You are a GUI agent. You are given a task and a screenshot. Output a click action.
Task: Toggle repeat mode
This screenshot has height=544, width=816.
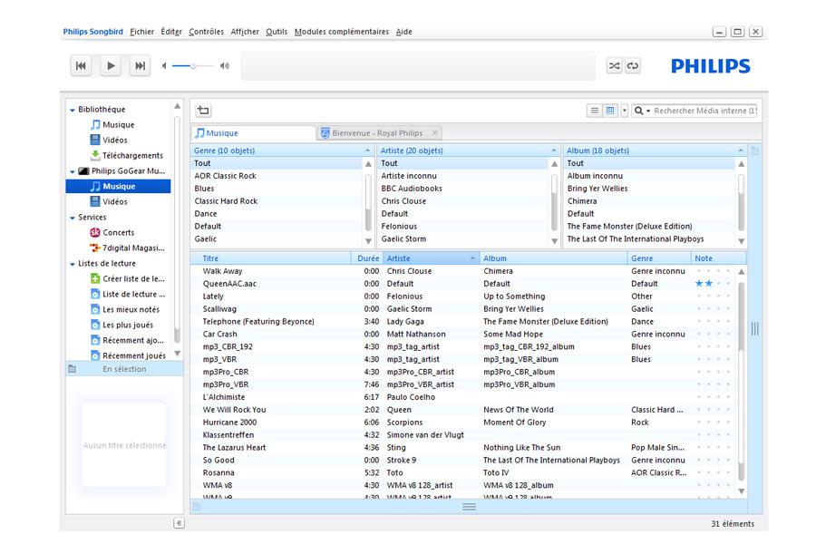pyautogui.click(x=632, y=66)
